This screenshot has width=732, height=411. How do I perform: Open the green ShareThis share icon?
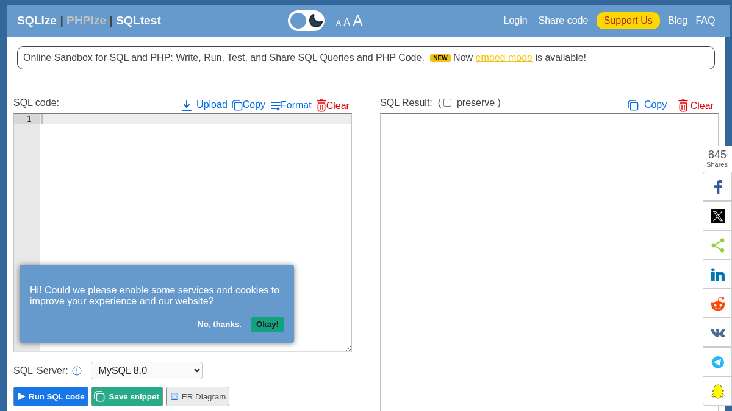pos(717,245)
